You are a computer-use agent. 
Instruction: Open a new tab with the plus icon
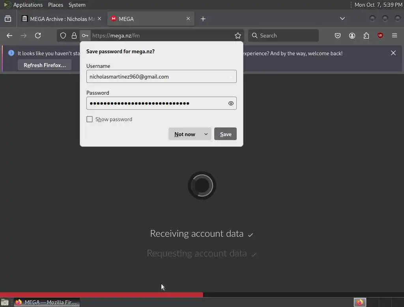tap(203, 19)
